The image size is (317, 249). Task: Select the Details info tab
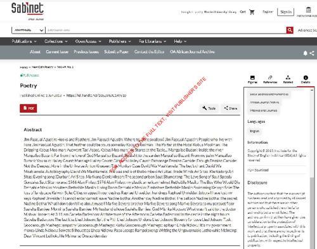coord(306,79)
